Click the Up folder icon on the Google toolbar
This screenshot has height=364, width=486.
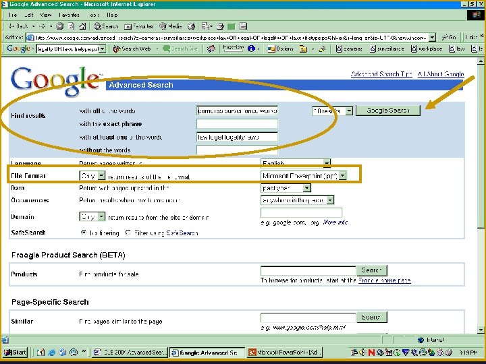303,49
